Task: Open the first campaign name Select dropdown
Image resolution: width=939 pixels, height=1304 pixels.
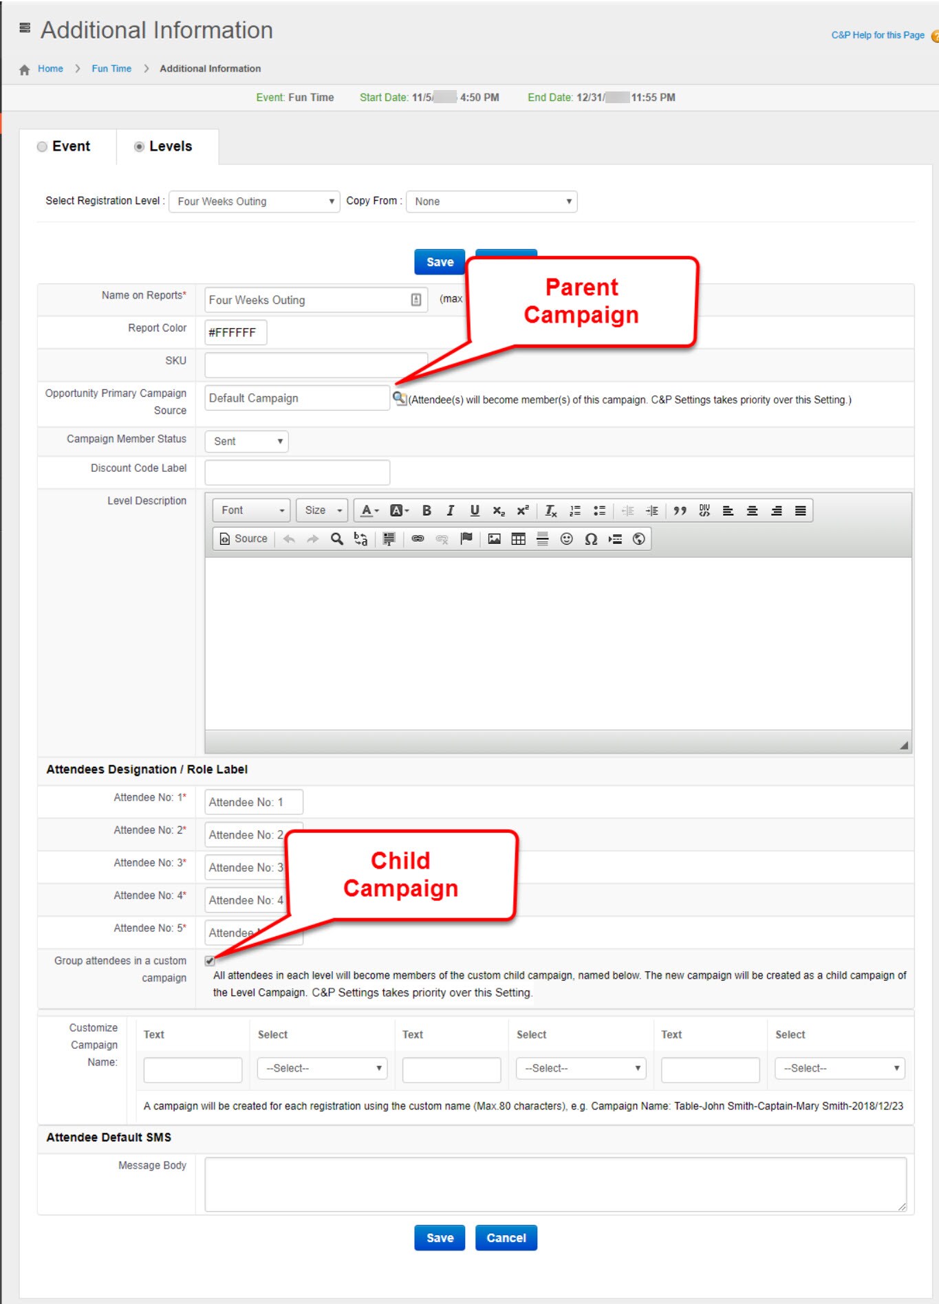Action: [x=323, y=1068]
